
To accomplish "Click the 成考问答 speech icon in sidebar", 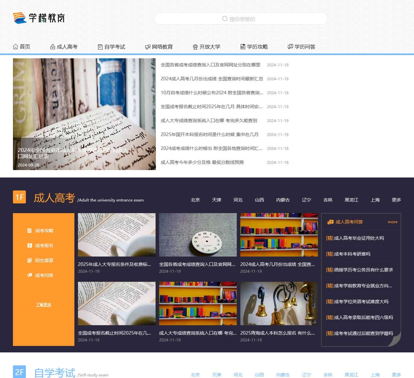I will [x=29, y=275].
